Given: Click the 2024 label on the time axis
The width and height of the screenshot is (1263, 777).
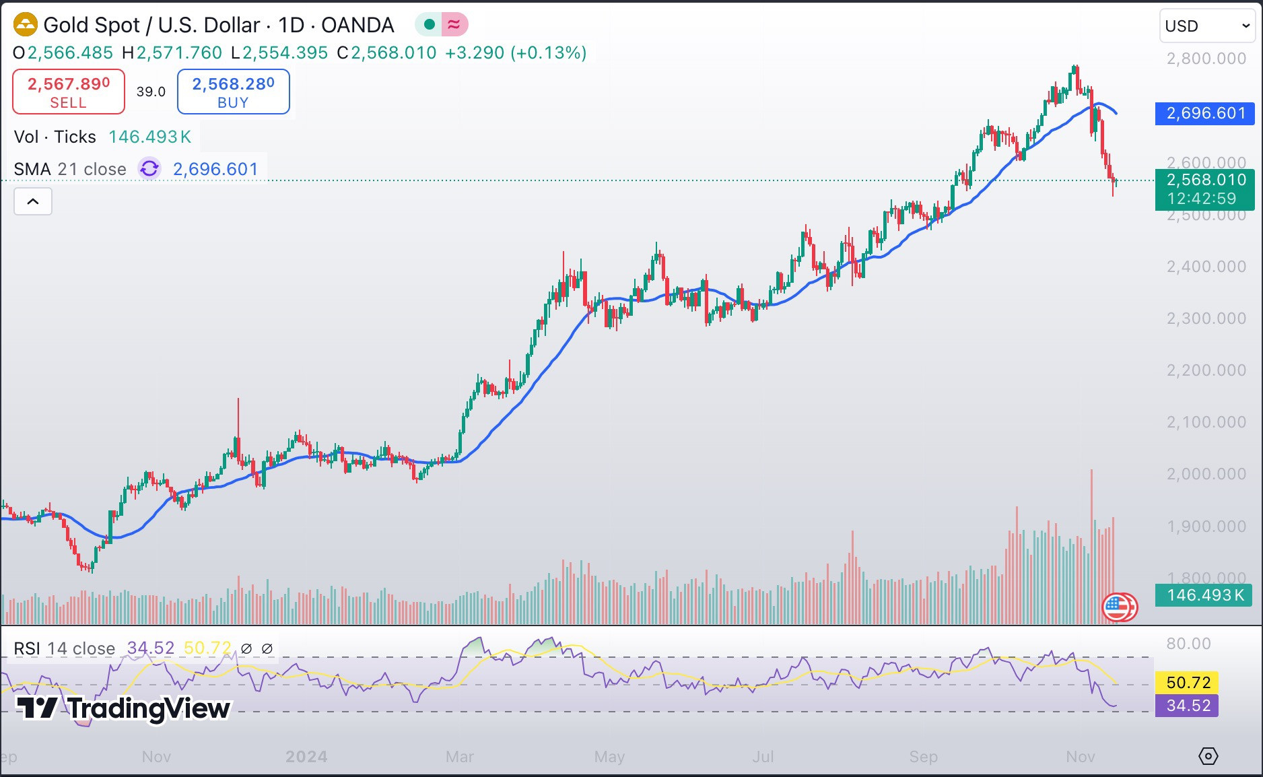Looking at the screenshot, I should 306,757.
